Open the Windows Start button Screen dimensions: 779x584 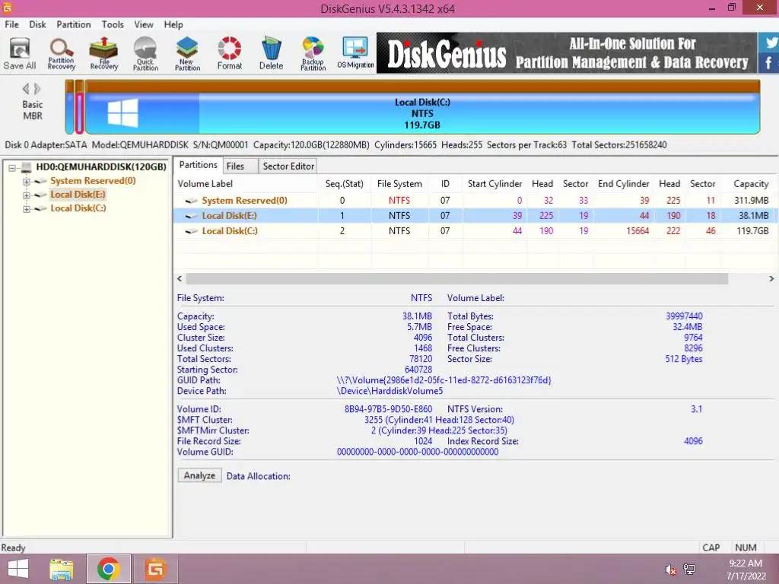[x=18, y=569]
